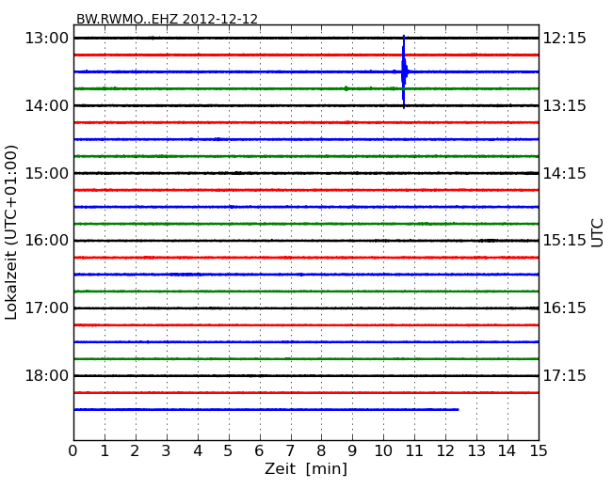Click the 4 minute tick label

[198, 451]
